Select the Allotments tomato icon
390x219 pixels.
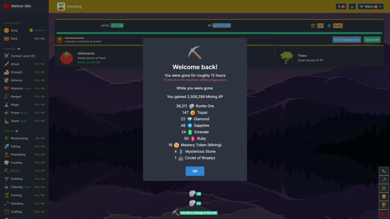(x=66, y=57)
